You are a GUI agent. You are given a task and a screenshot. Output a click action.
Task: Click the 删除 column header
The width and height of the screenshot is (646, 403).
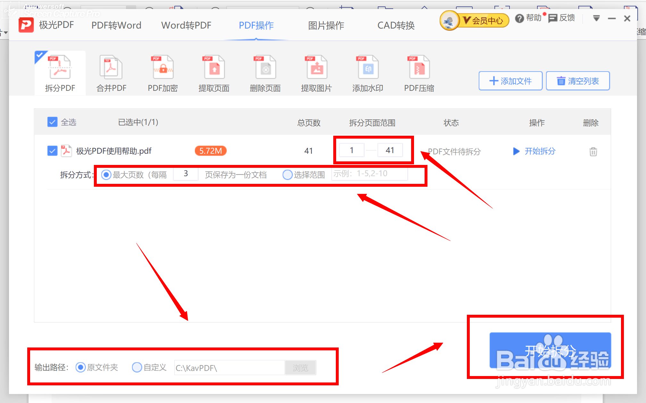[591, 123]
